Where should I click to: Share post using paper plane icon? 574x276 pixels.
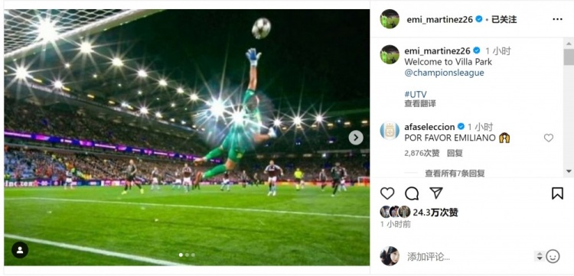436,193
